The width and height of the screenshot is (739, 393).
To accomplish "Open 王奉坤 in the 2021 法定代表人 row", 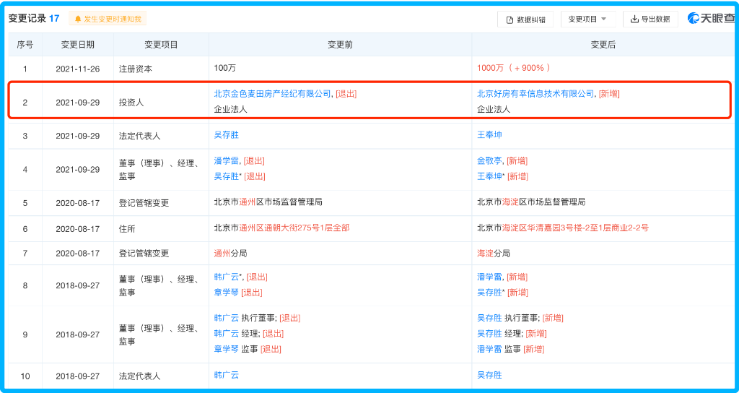I will pyautogui.click(x=489, y=135).
